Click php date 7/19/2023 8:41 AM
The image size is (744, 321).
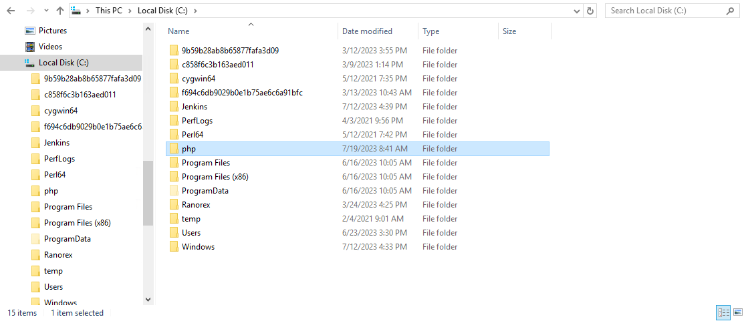(x=374, y=149)
